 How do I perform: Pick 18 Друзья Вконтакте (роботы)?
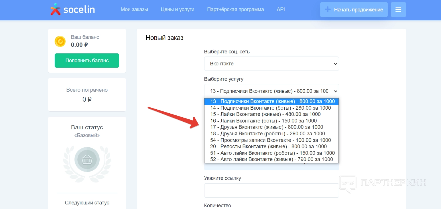coord(271,134)
